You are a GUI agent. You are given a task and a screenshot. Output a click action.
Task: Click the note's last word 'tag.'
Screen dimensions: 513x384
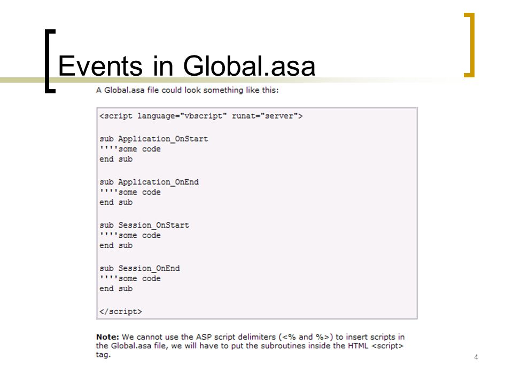click(103, 355)
